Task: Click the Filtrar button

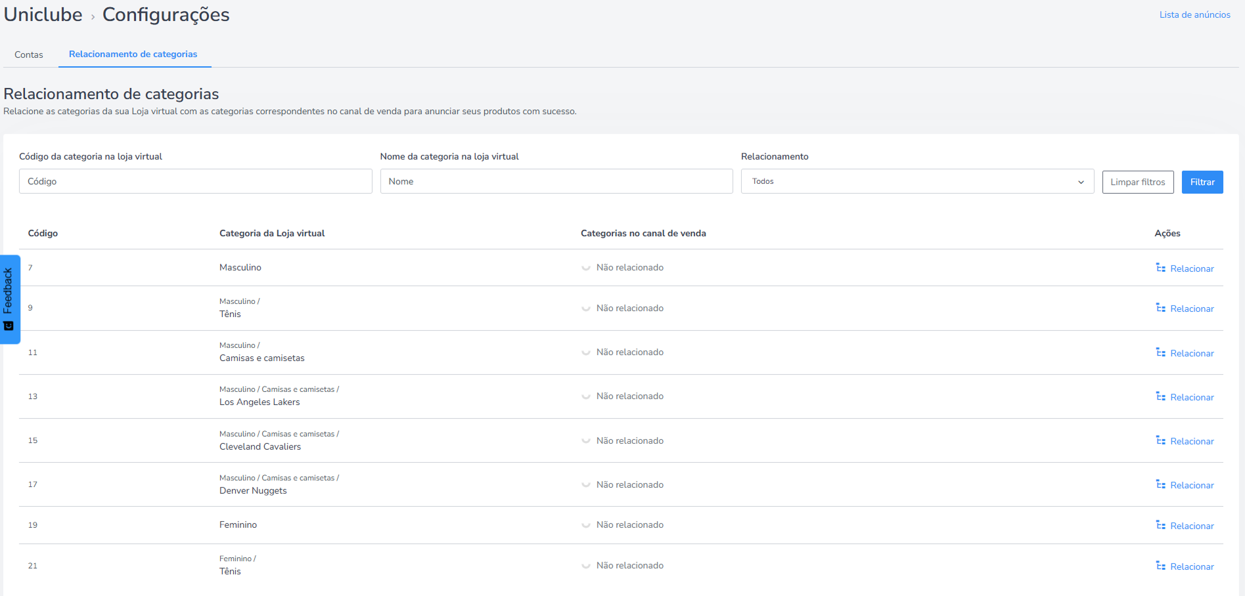Action: [1202, 182]
